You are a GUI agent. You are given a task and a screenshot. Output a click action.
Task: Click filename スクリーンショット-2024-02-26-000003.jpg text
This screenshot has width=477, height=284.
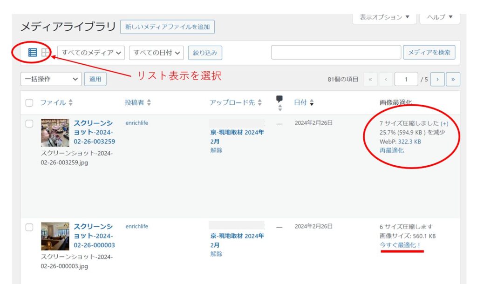pyautogui.click(x=77, y=262)
